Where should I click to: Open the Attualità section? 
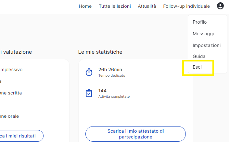pyautogui.click(x=147, y=6)
